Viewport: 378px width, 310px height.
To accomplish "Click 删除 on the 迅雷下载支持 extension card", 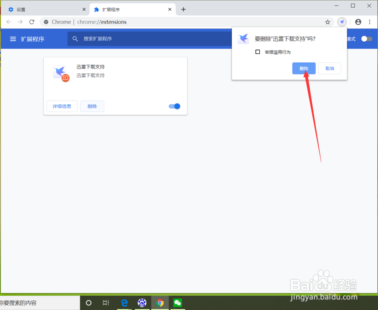I will point(92,106).
